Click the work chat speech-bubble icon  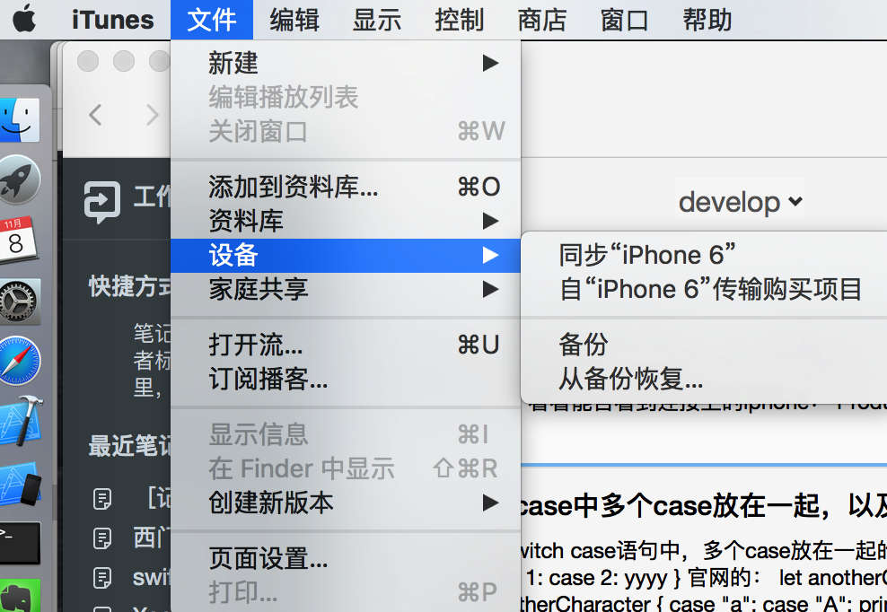102,201
